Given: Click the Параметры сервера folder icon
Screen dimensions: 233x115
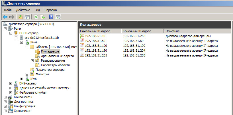Looking at the screenshot, I should click(32, 70).
